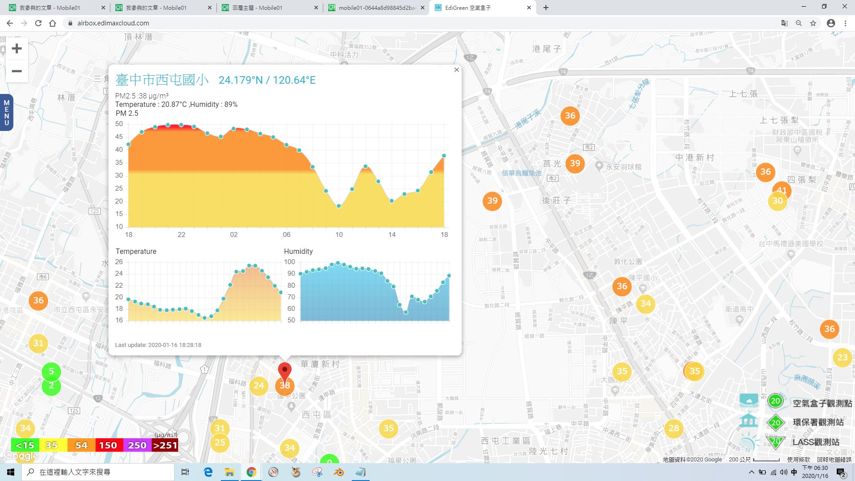The height and width of the screenshot is (481, 855).
Task: Open File Explorer from taskbar
Action: click(230, 472)
